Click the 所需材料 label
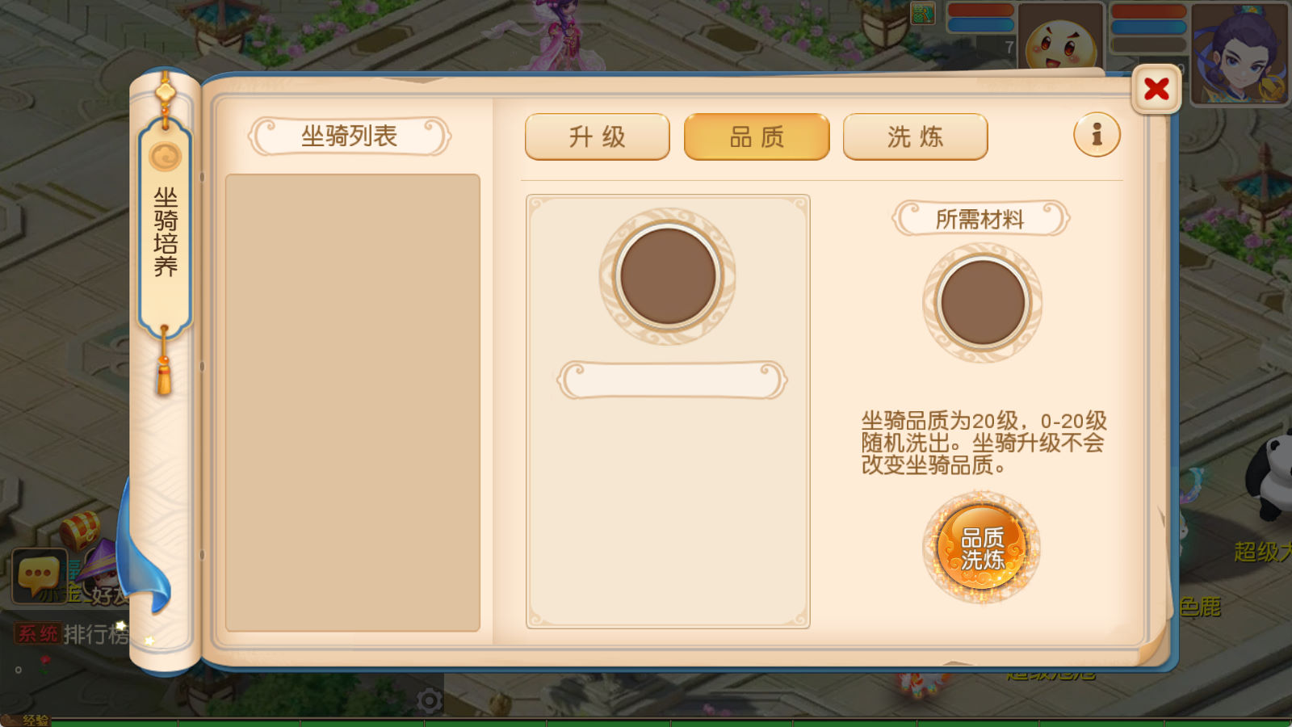 click(x=980, y=218)
